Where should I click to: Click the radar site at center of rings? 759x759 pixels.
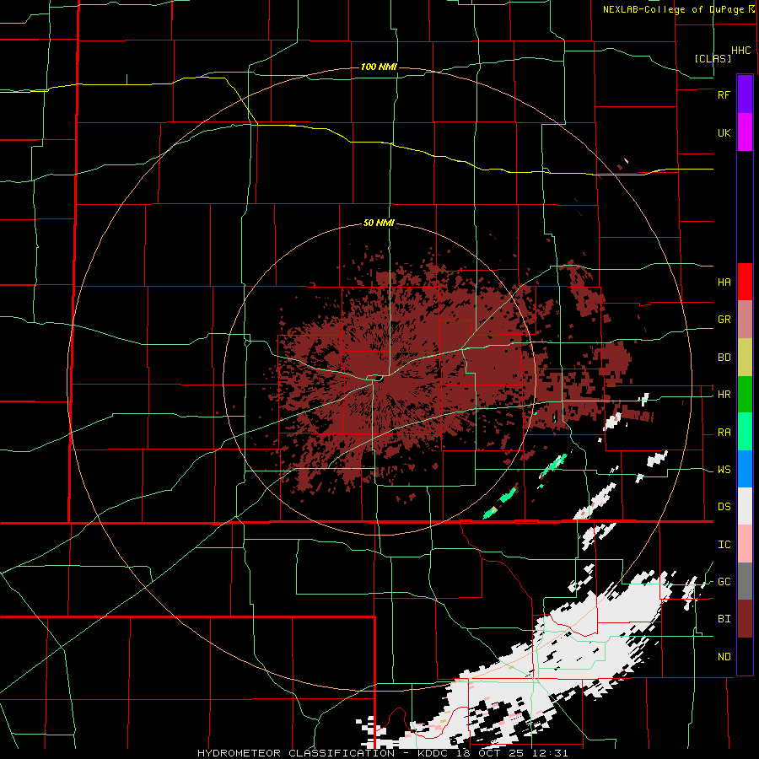379,379
